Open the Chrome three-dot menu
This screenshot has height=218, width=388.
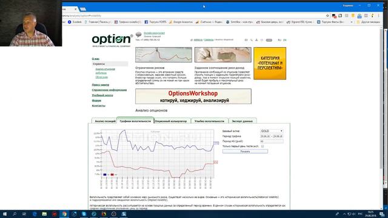pyautogui.click(x=378, y=16)
